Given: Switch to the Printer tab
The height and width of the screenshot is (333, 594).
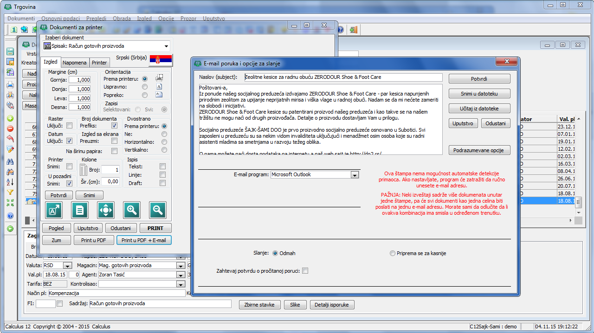Looking at the screenshot, I should tap(99, 63).
